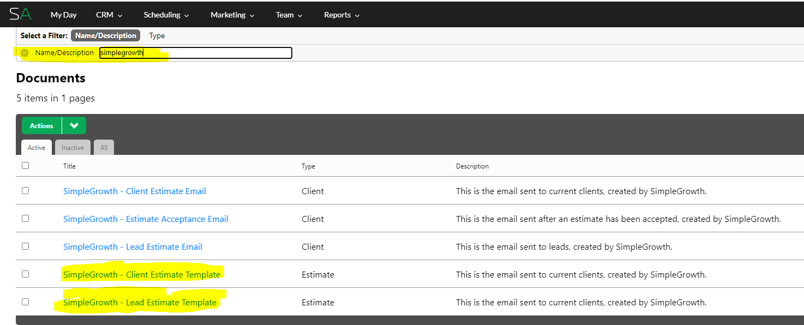This screenshot has height=325, width=804.
Task: Click the SA logo icon
Action: tap(20, 14)
